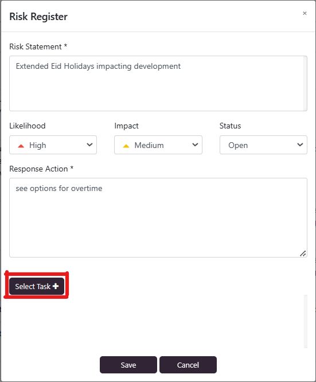Viewport: 316px width, 382px height.
Task: Focus the Response Action text area
Action: coord(158,217)
